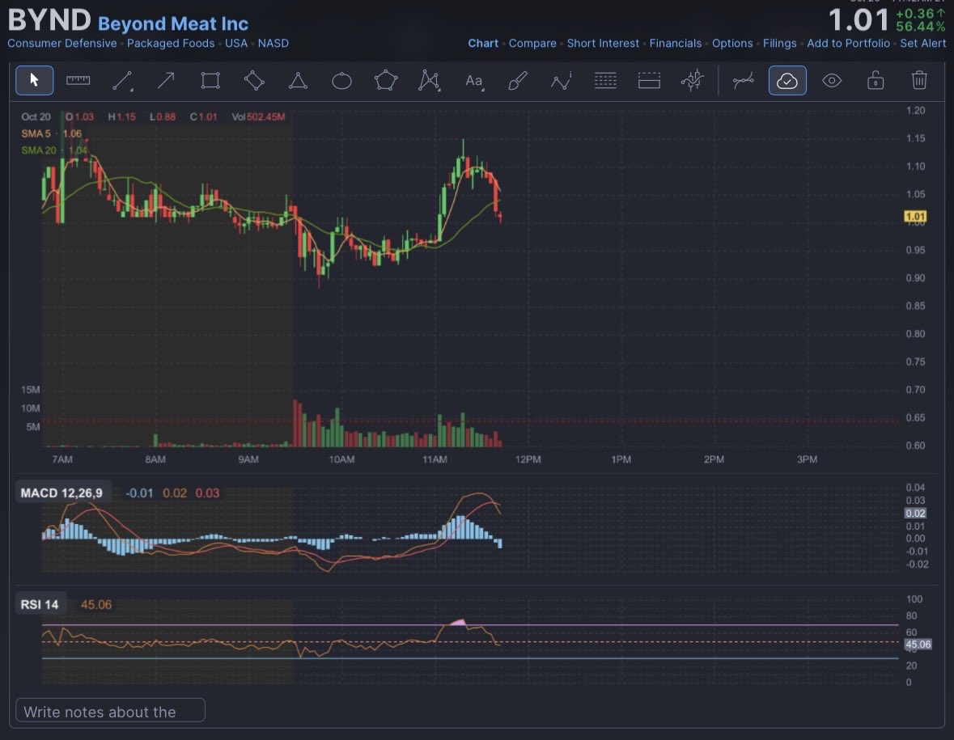Select the ellipse drawing tool

pos(342,80)
